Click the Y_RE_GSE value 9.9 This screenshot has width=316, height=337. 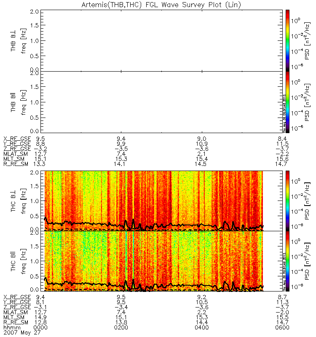(121, 144)
